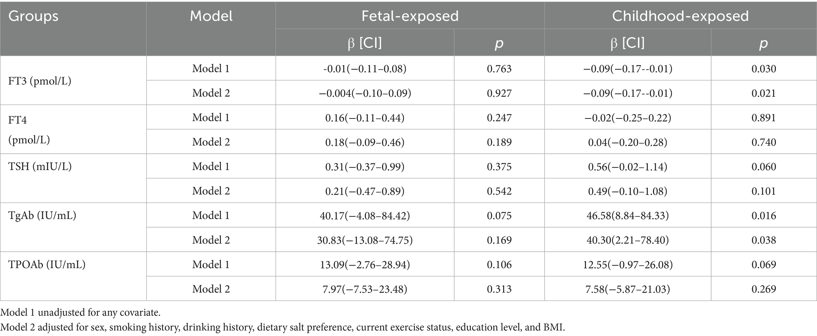The image size is (817, 336).
Task: Click the TPOAb (IU/mL) row label
Action: point(47,265)
